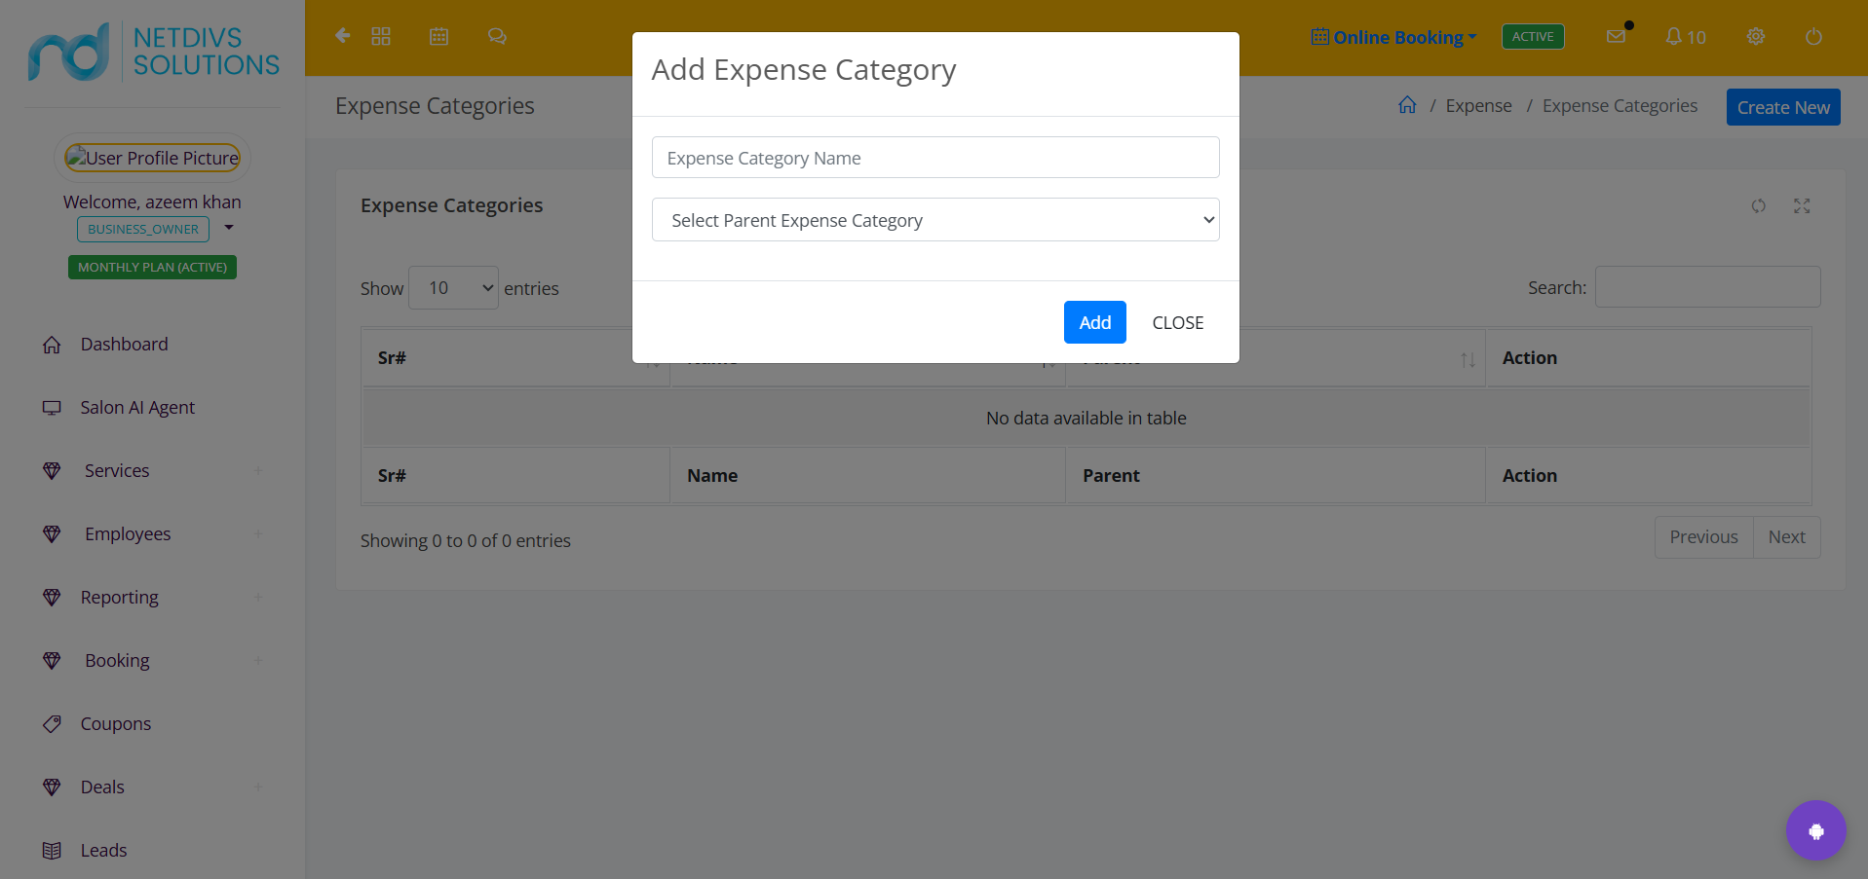Click CLOSE in the Add Expense Category dialog
The height and width of the screenshot is (879, 1868).
(1177, 322)
